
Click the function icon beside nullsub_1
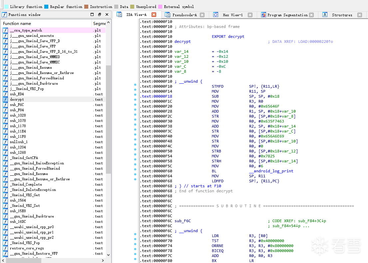point(5,142)
